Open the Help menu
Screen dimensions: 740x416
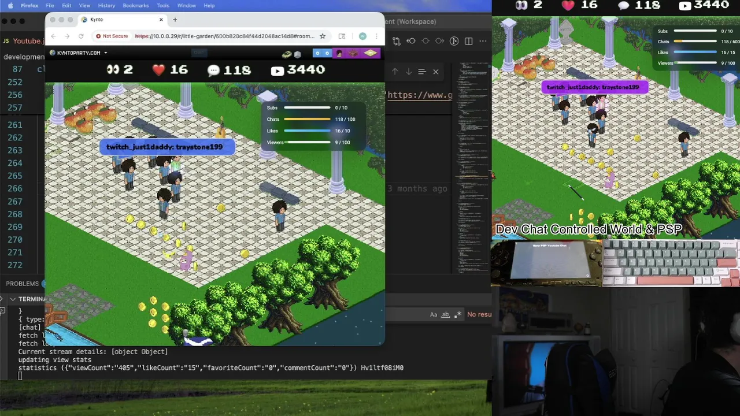[209, 6]
